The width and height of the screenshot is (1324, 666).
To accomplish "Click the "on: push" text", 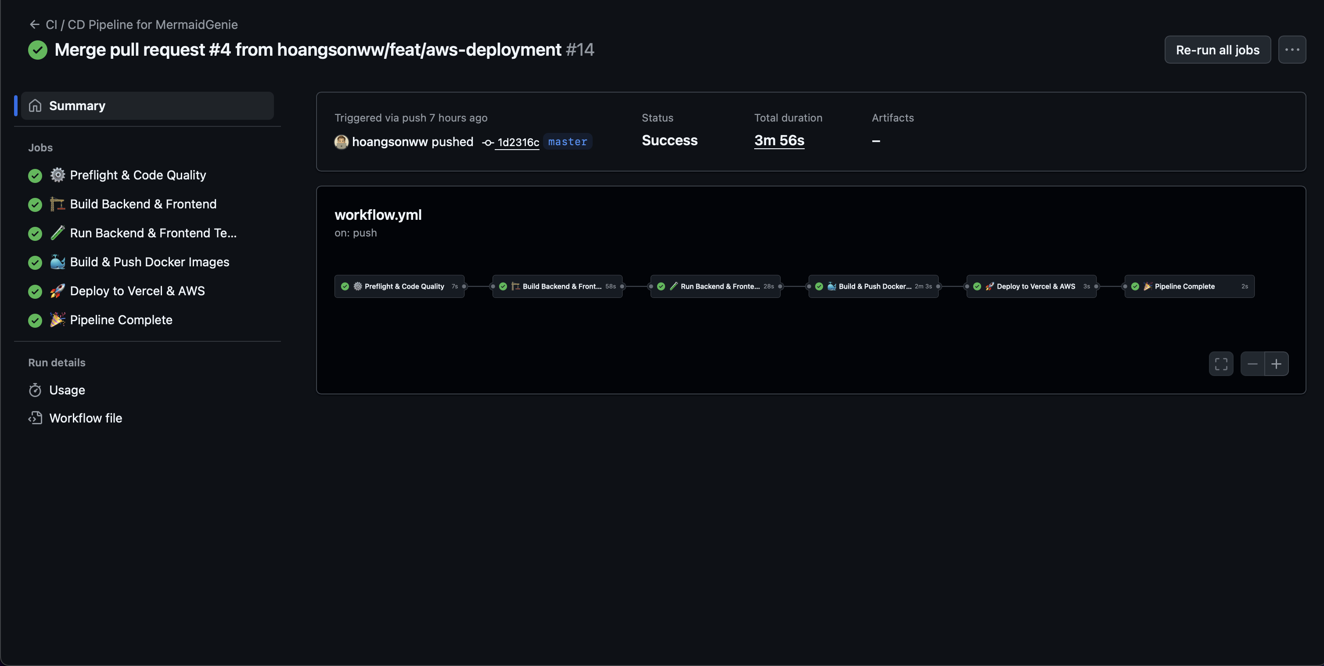I will click(356, 233).
